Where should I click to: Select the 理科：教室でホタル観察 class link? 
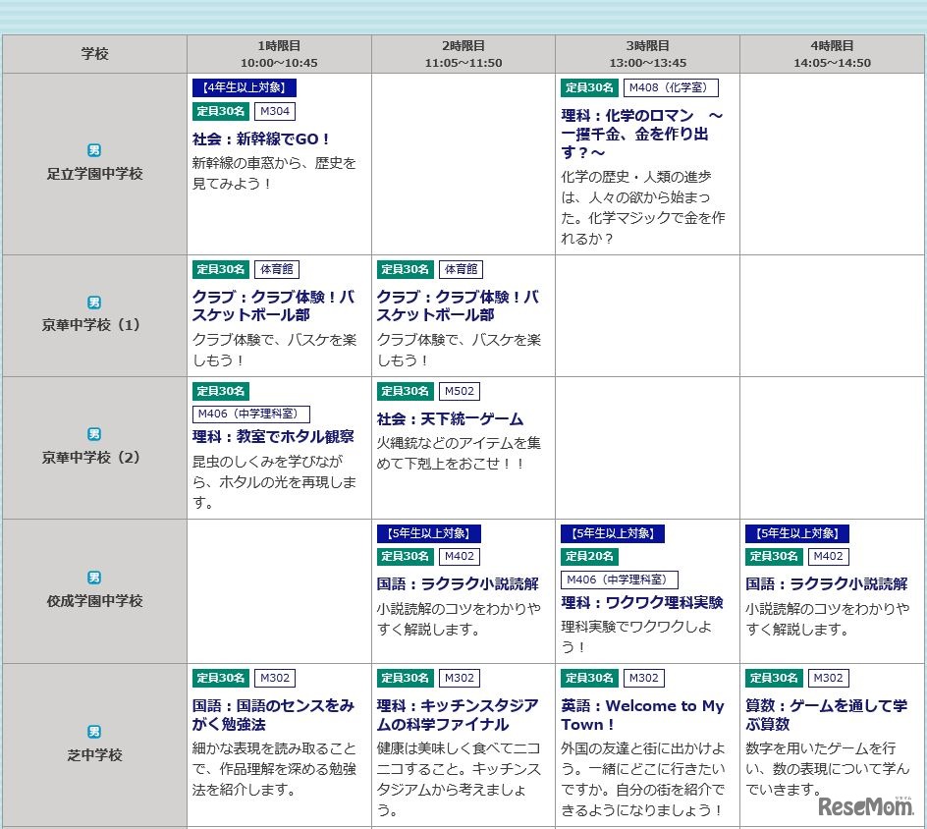pos(273,436)
